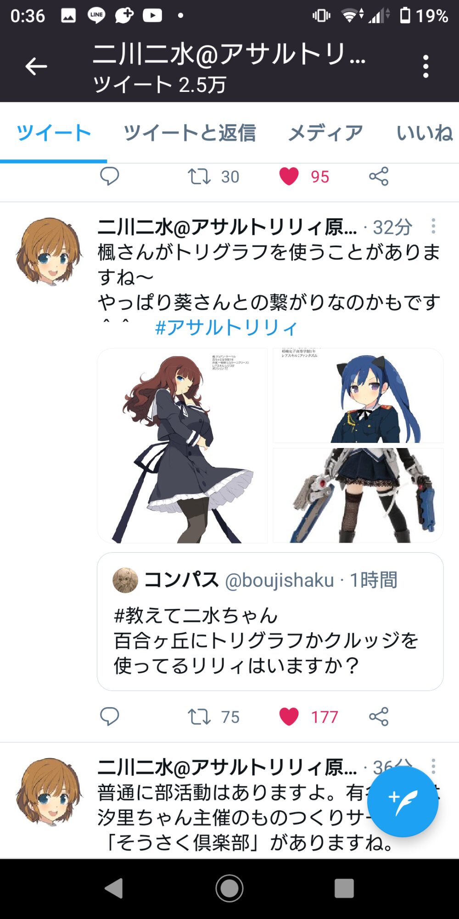Unlike the tweet with 177 likes
This screenshot has width=459, height=919.
point(289,716)
